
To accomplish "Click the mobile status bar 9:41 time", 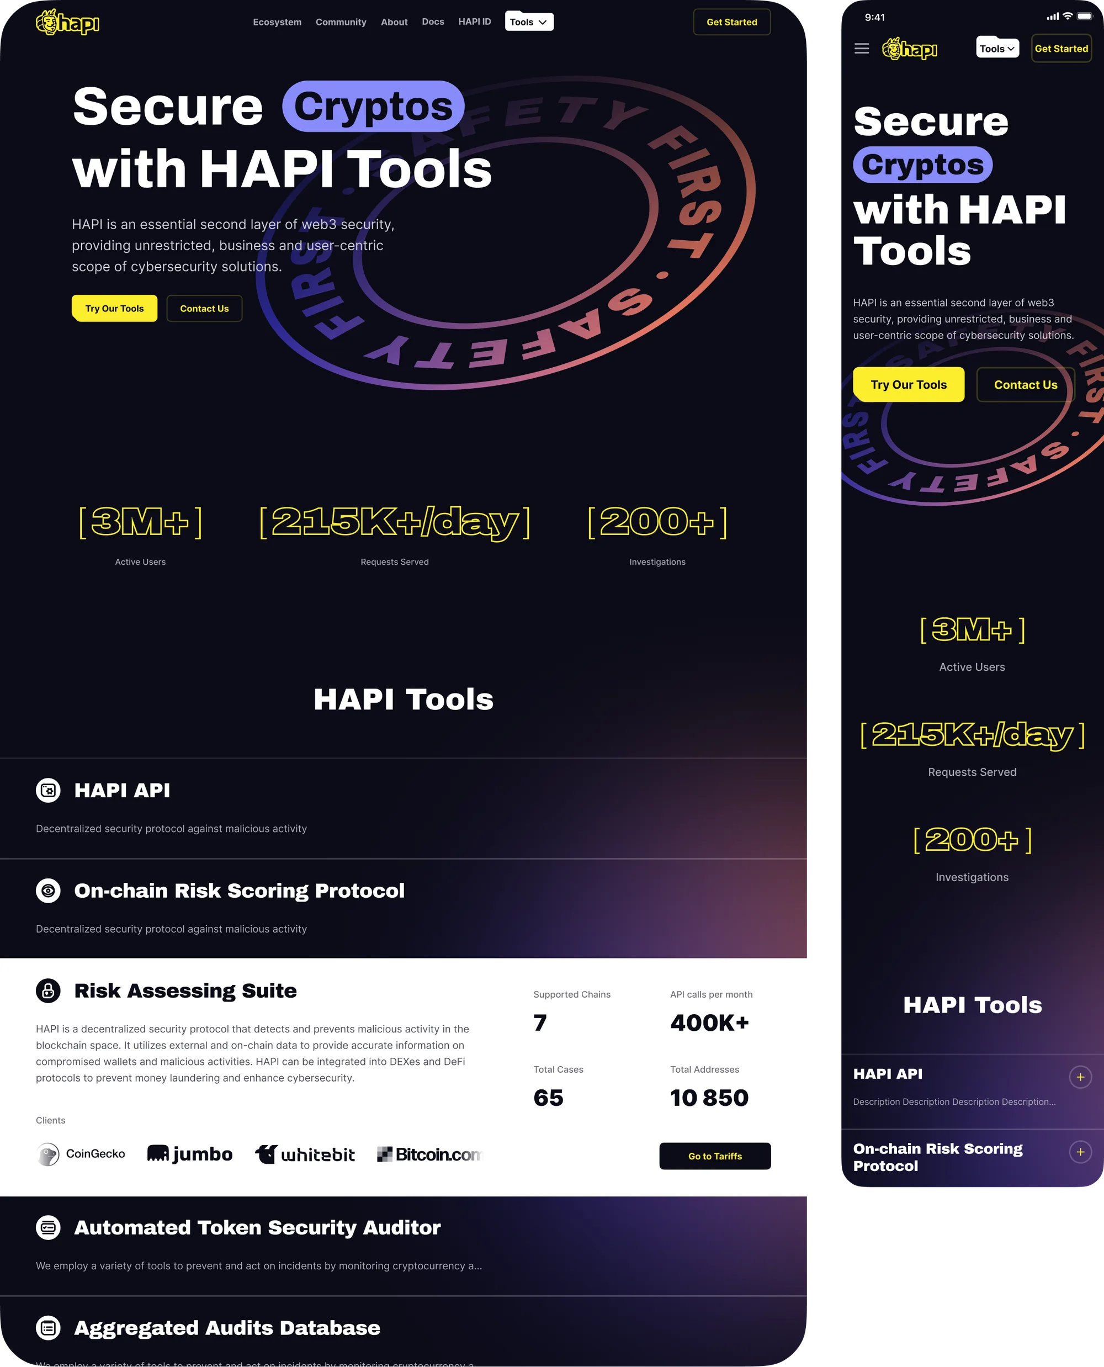I will coord(874,17).
